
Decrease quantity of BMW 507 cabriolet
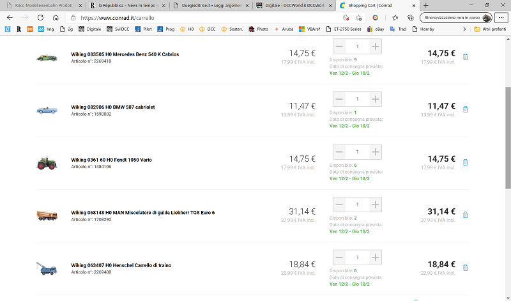(339, 99)
